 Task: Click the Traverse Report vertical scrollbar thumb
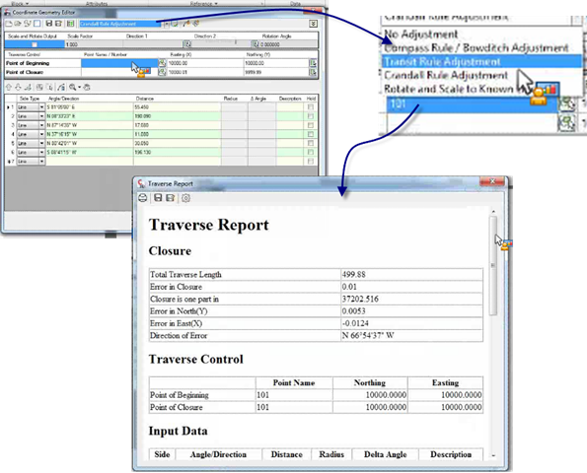tap(493, 265)
